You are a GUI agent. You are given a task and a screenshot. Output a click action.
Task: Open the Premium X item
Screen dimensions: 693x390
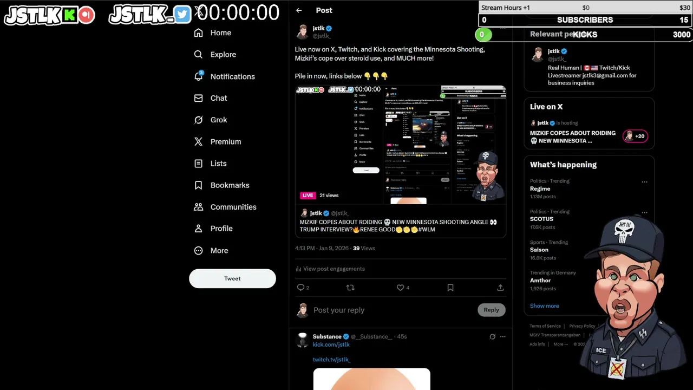(218, 141)
